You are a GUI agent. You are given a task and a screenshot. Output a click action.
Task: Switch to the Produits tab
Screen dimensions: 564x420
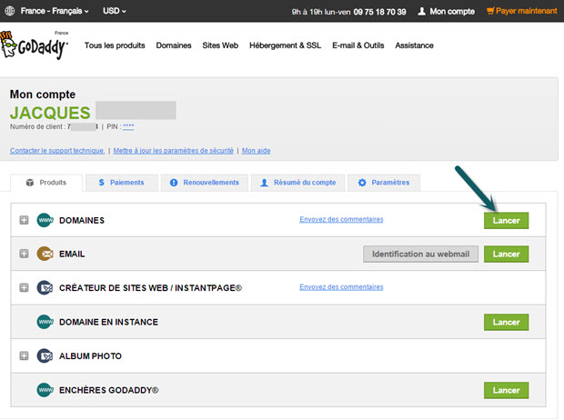click(x=46, y=183)
